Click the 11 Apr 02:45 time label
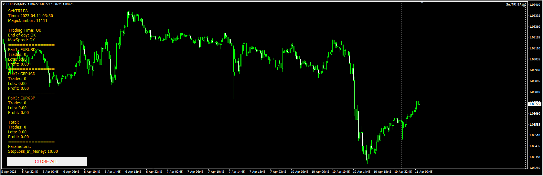 pyautogui.click(x=424, y=172)
